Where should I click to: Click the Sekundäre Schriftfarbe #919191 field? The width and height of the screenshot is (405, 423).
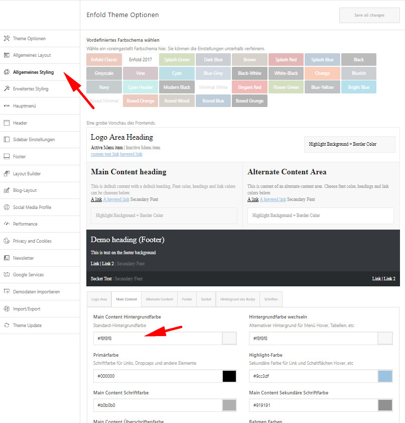point(313,405)
